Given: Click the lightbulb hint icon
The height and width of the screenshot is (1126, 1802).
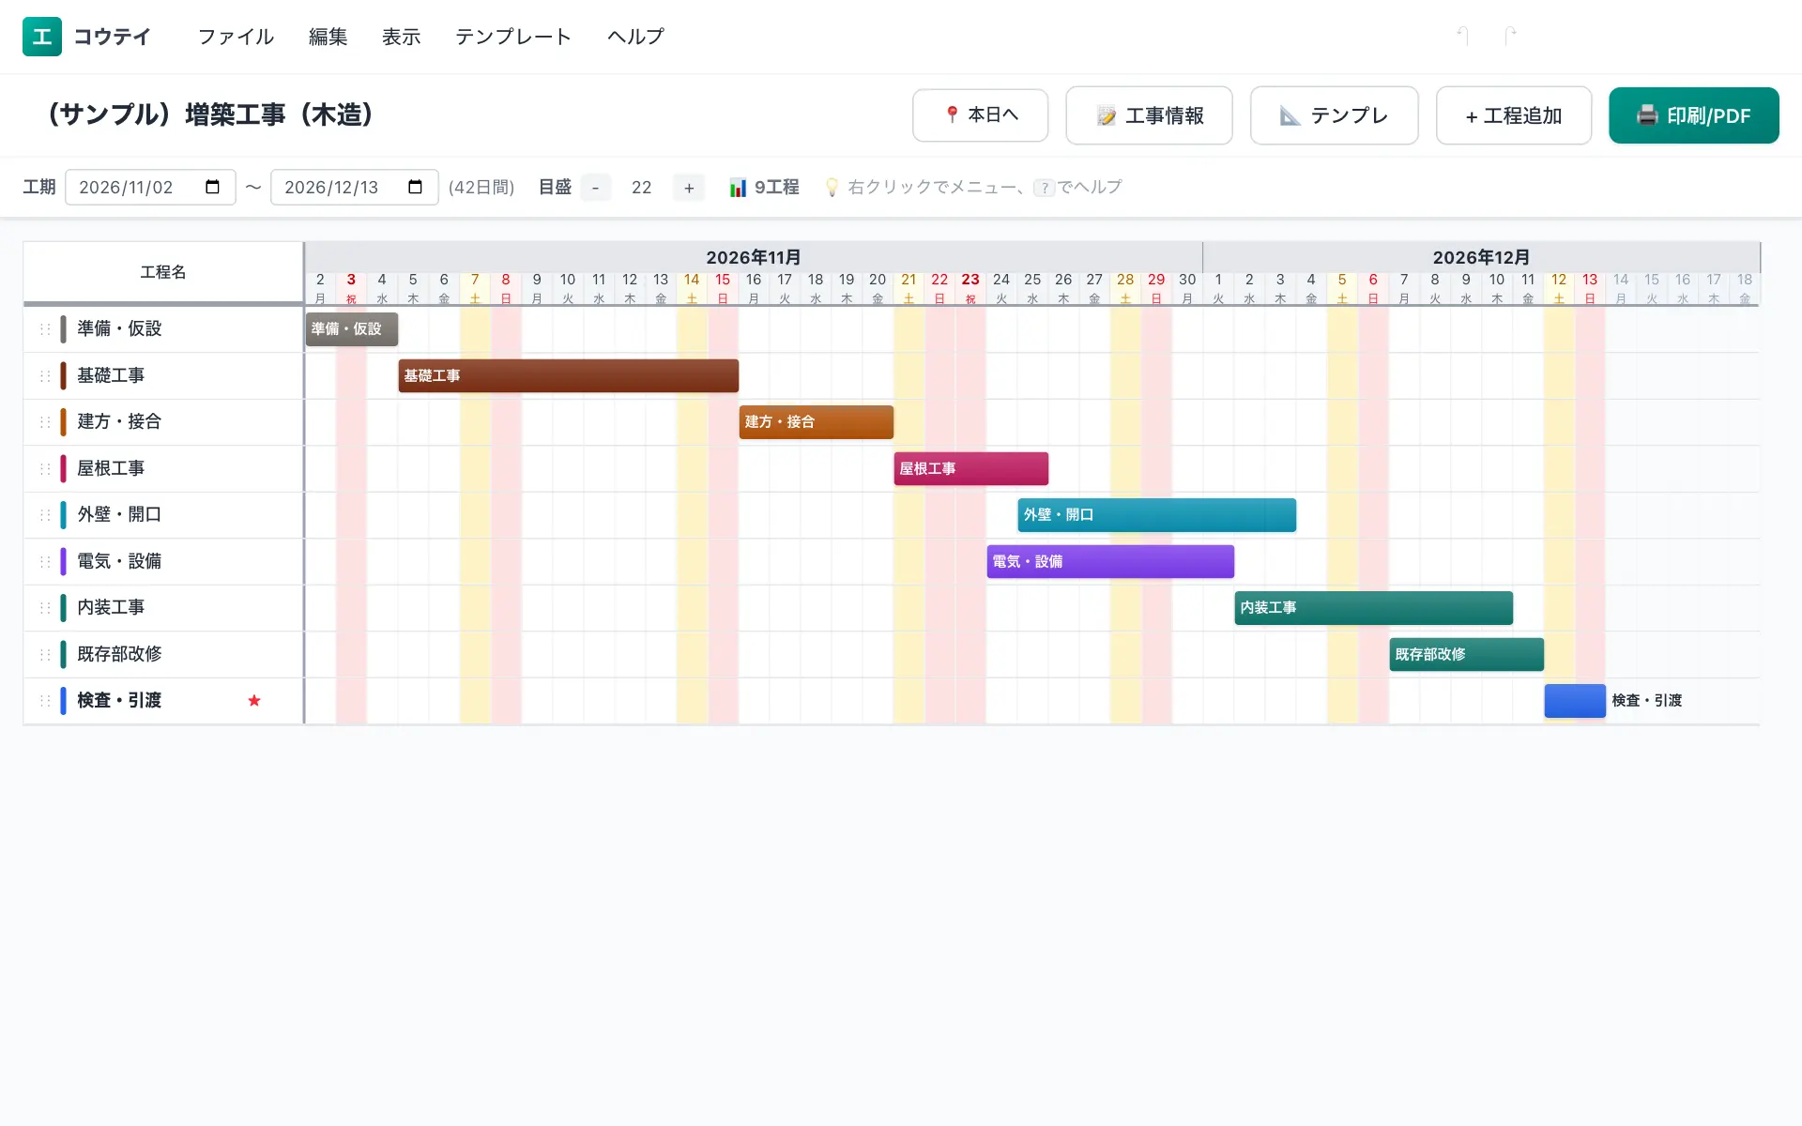Looking at the screenshot, I should point(832,188).
